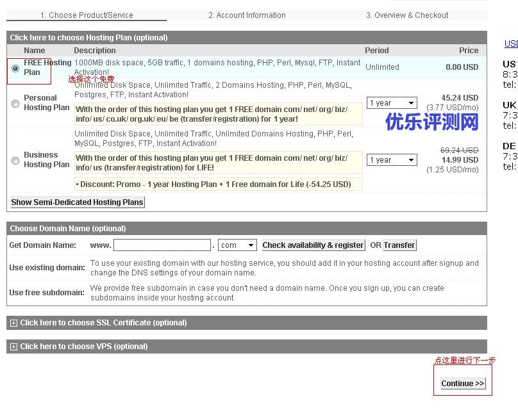Screen dimensions: 518x408
Task: Open the .com domain extension dropdown
Action: coord(237,245)
